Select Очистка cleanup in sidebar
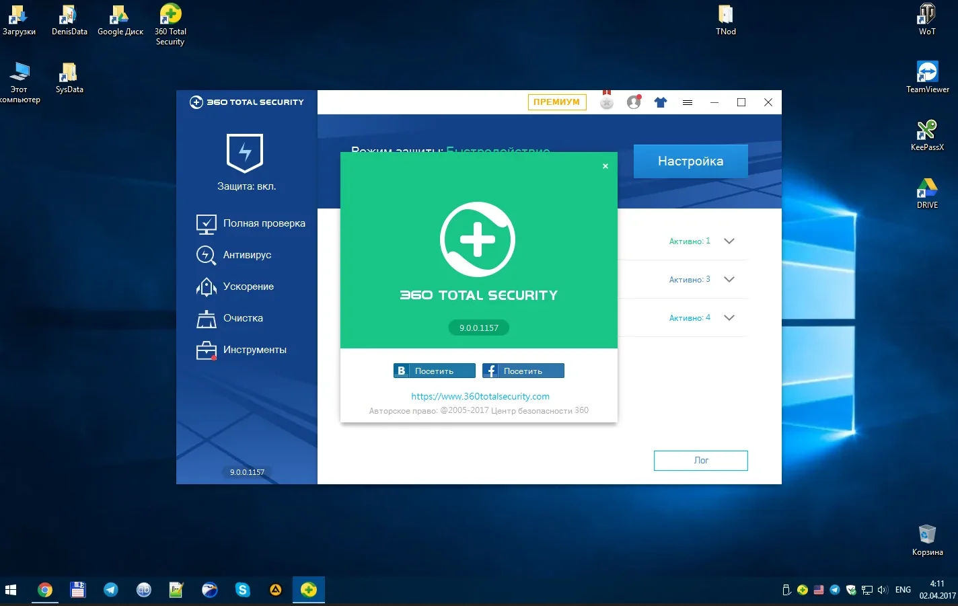The height and width of the screenshot is (606, 958). tap(229, 318)
